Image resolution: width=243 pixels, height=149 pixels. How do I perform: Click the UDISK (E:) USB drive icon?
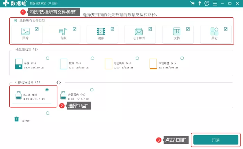pyautogui.click(x=19, y=95)
